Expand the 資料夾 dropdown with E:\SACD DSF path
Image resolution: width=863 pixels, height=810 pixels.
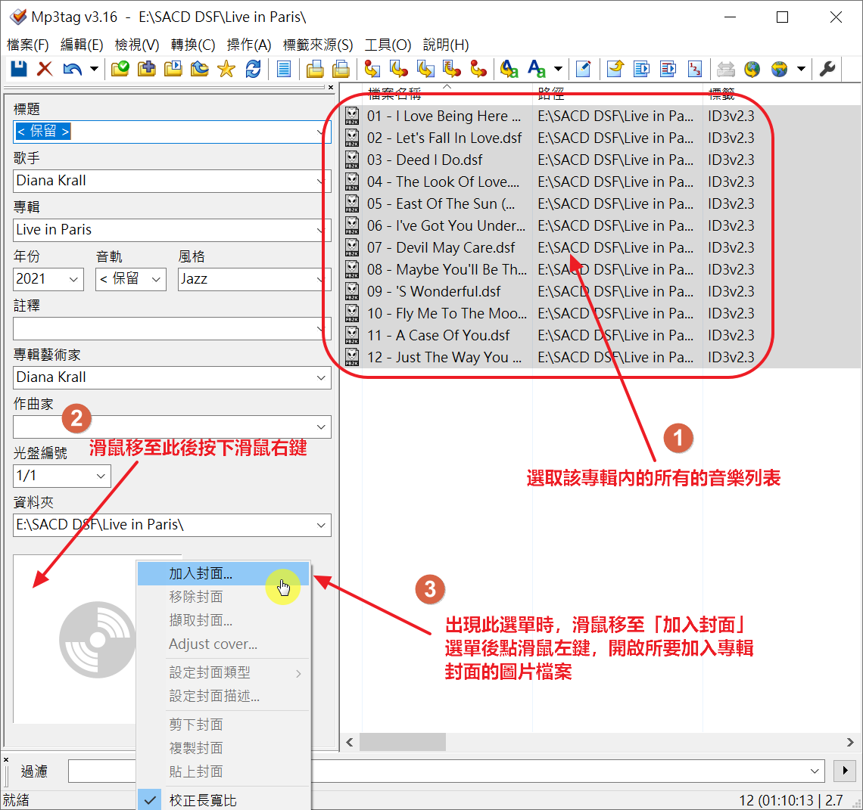[321, 525]
